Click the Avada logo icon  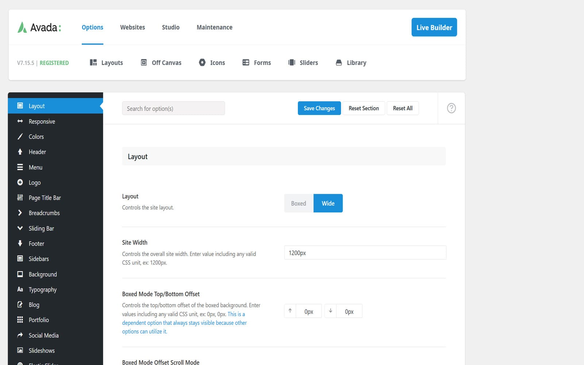22,27
